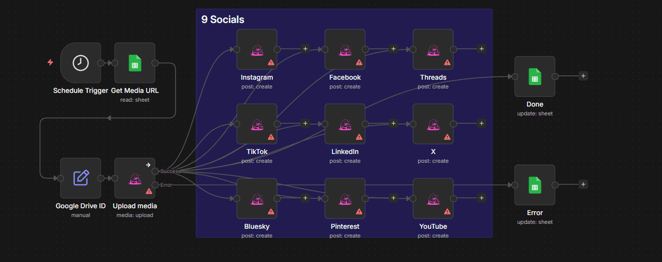Click the Error output connector of Upload media
Image resolution: width=662 pixels, height=262 pixels.
pyautogui.click(x=155, y=185)
